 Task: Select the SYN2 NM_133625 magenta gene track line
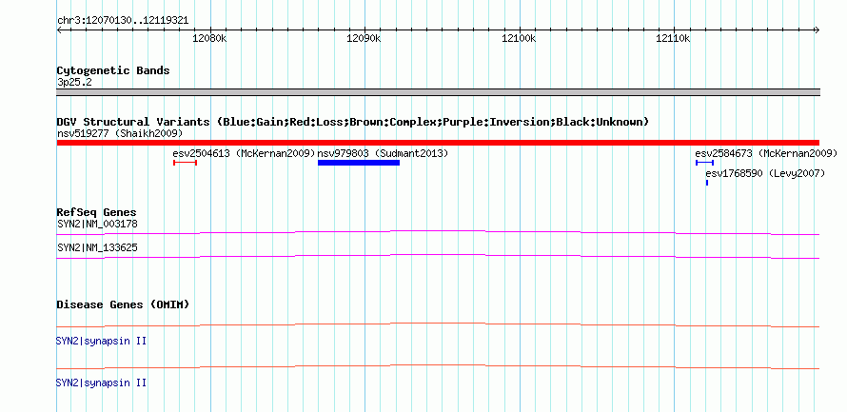click(x=438, y=257)
